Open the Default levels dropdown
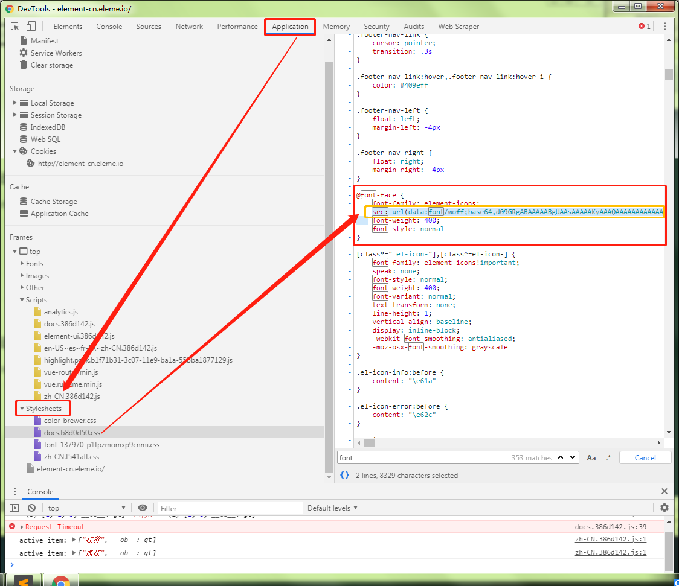 [x=333, y=508]
